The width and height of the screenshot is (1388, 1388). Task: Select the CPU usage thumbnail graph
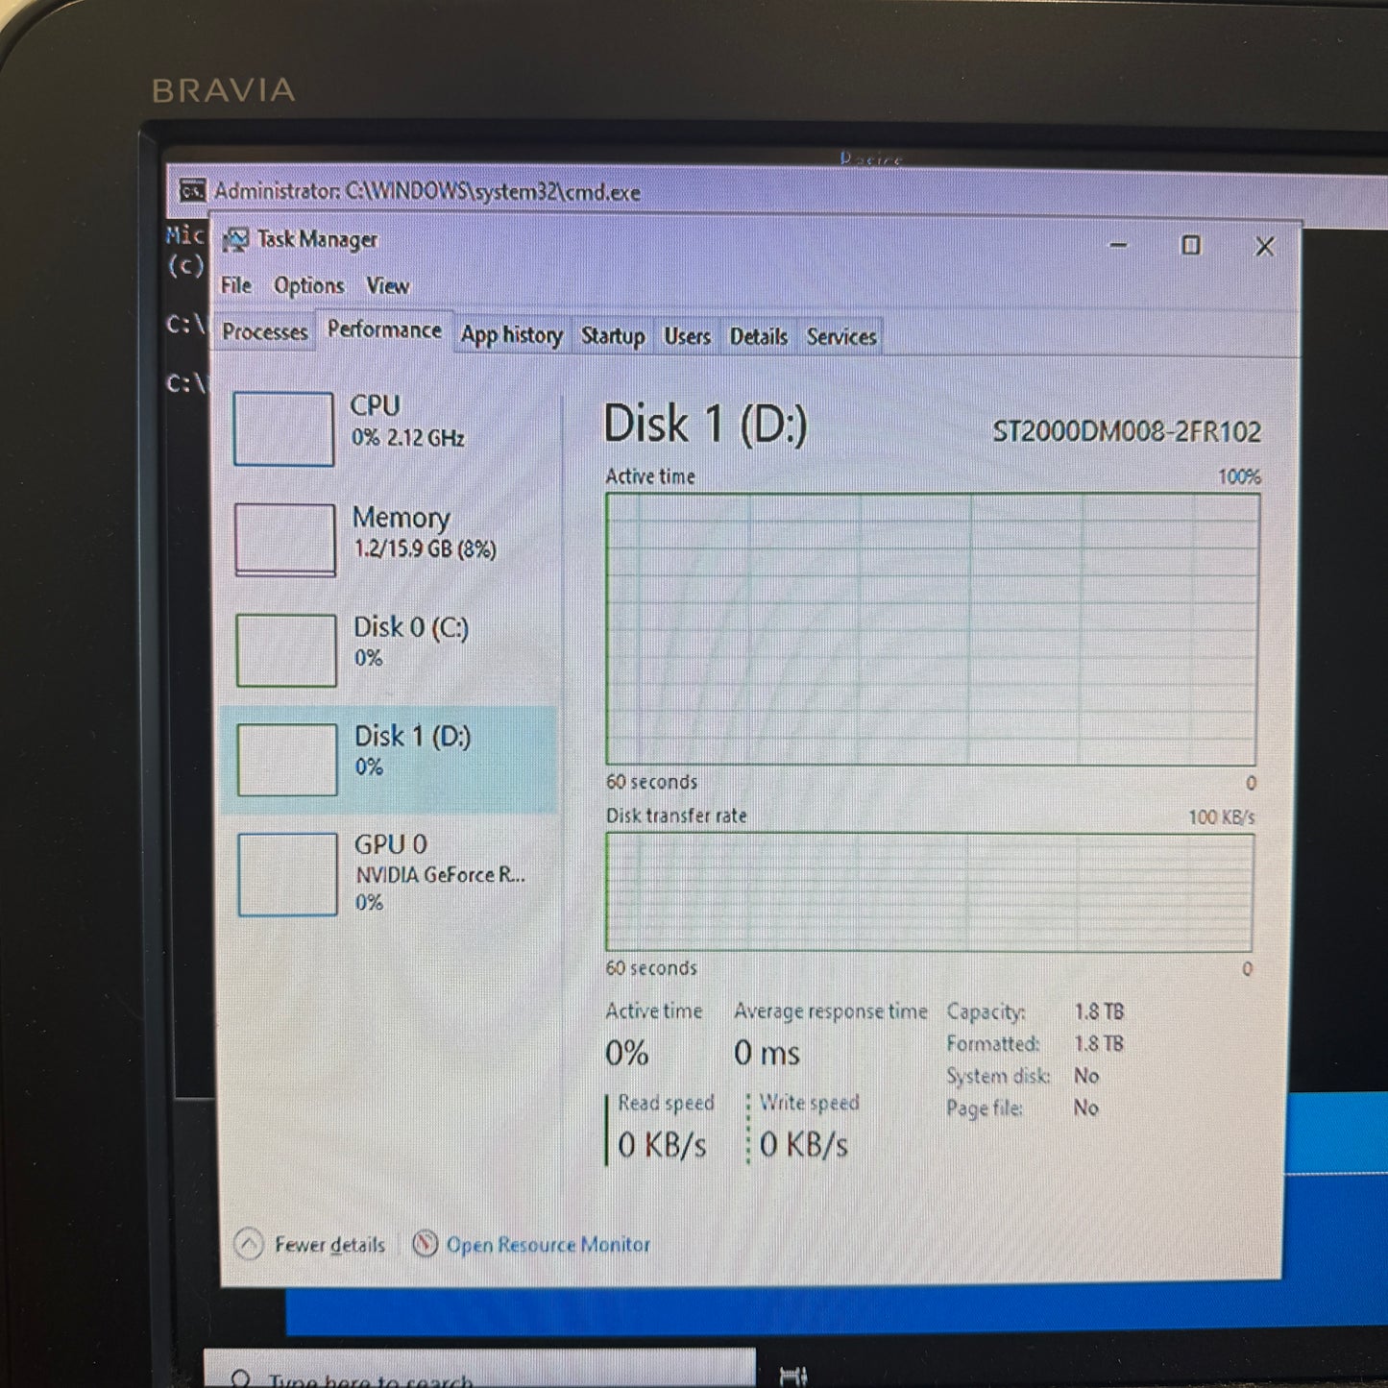coord(283,428)
